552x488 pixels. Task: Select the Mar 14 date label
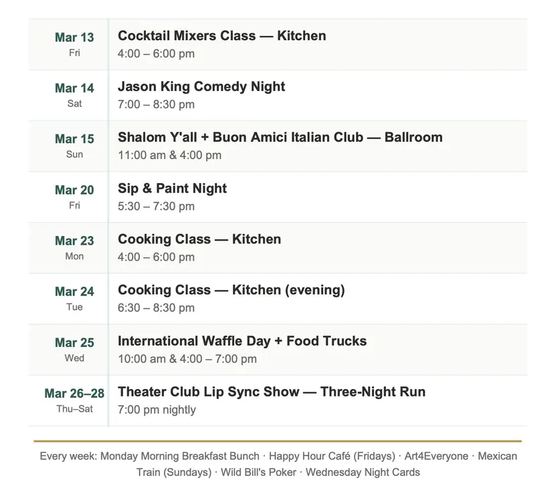(74, 88)
